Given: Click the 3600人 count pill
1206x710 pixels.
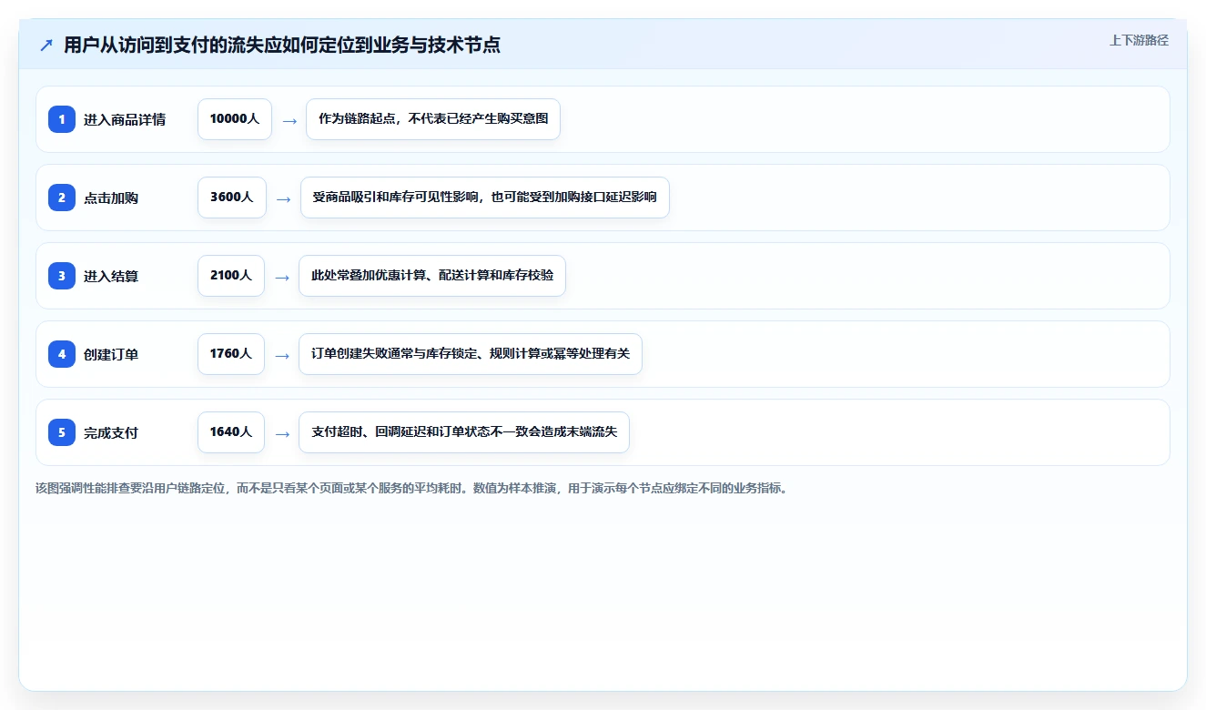Looking at the screenshot, I should 232,198.
